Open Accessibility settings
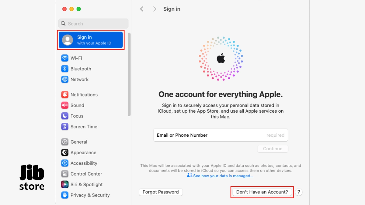This screenshot has height=205, width=365. coord(84,163)
